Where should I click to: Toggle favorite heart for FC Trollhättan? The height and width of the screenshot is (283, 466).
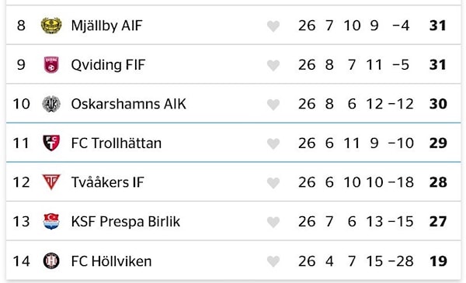273,143
